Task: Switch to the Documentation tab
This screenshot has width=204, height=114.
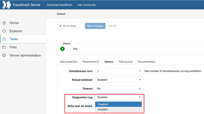Action: [x=146, y=62]
